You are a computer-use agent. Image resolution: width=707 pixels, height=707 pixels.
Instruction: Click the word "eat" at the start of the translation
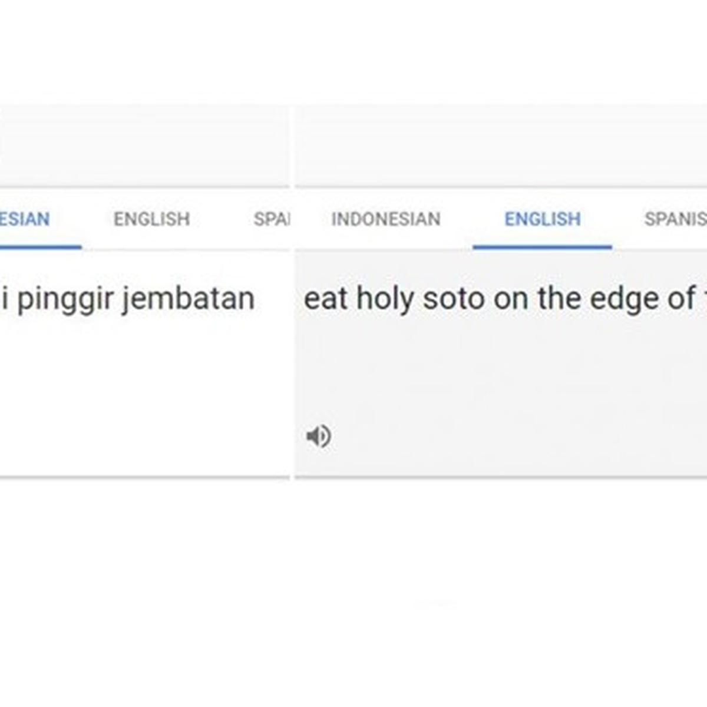pos(325,298)
